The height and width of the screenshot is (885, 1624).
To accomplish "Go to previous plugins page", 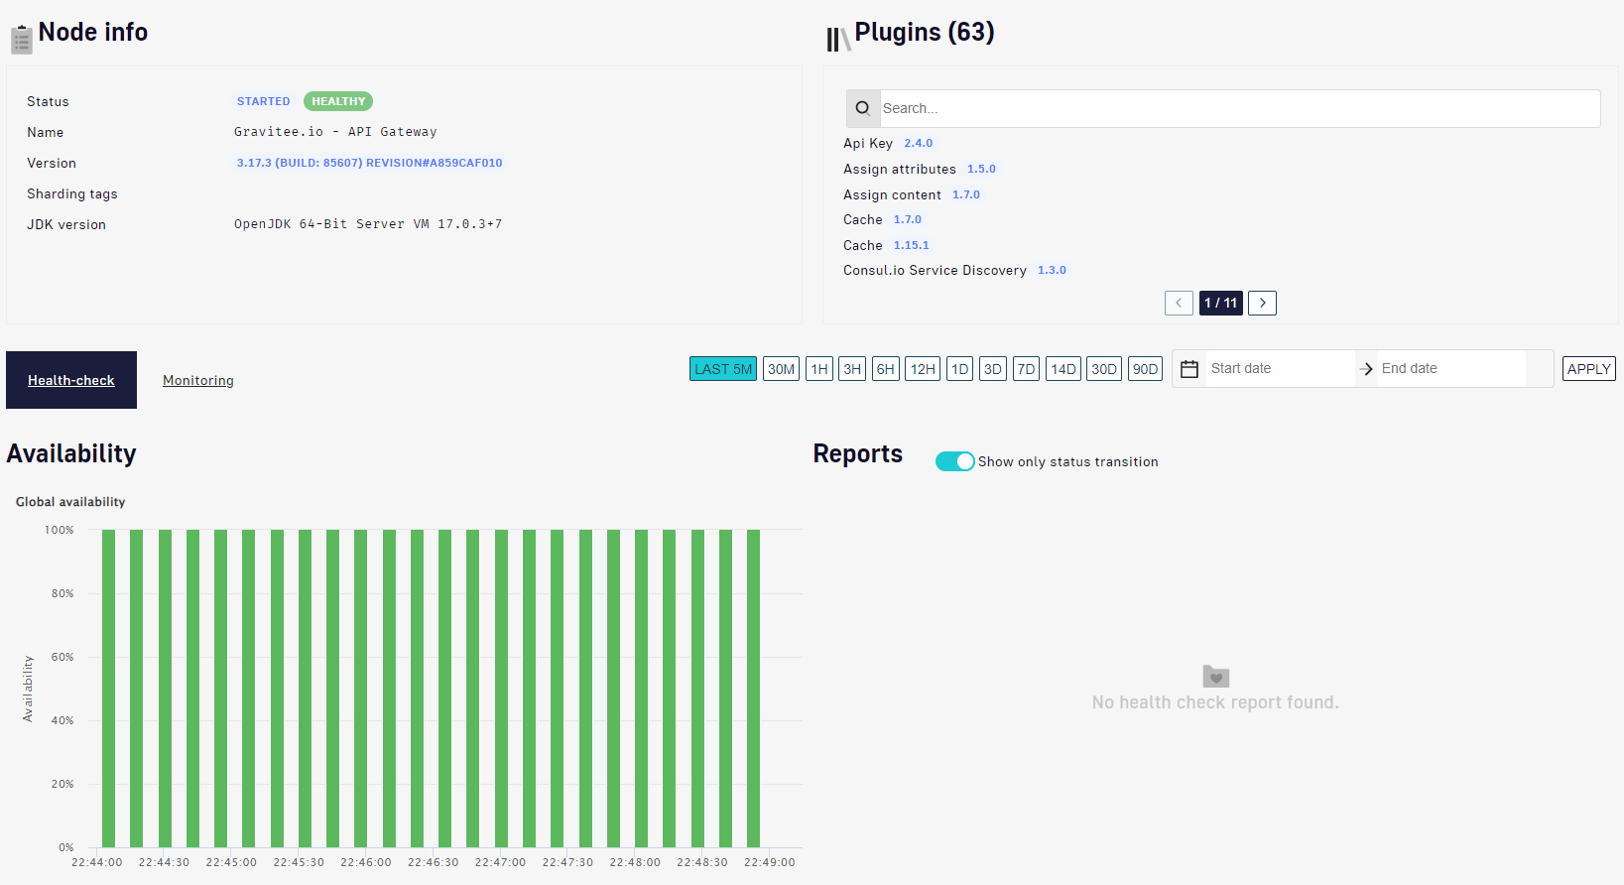I will [x=1179, y=303].
